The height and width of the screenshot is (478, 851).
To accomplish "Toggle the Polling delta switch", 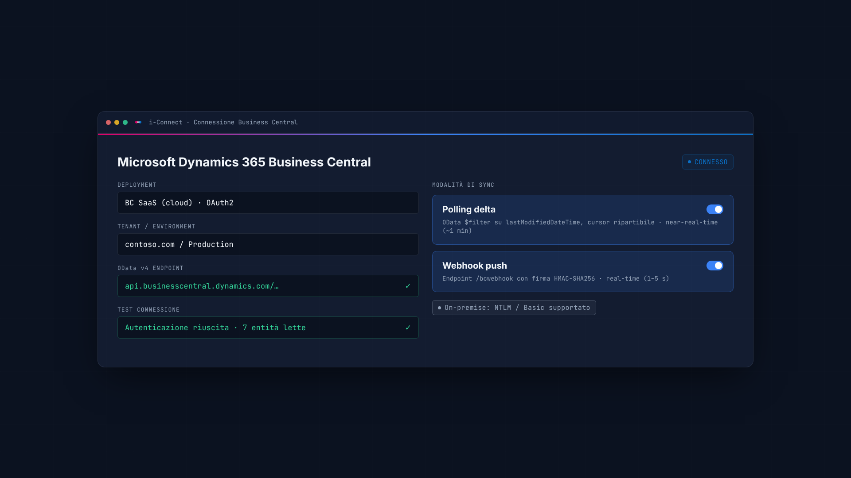I will [714, 209].
